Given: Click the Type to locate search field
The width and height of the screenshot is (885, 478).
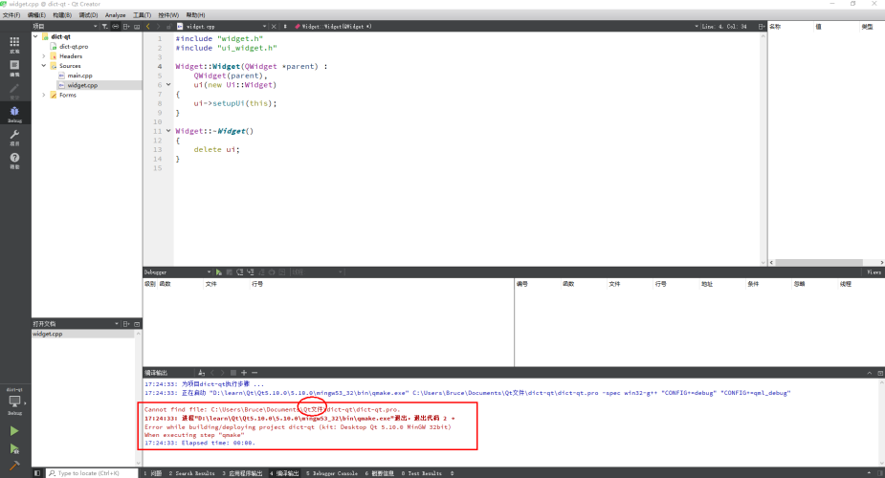Looking at the screenshot, I should [x=91, y=472].
